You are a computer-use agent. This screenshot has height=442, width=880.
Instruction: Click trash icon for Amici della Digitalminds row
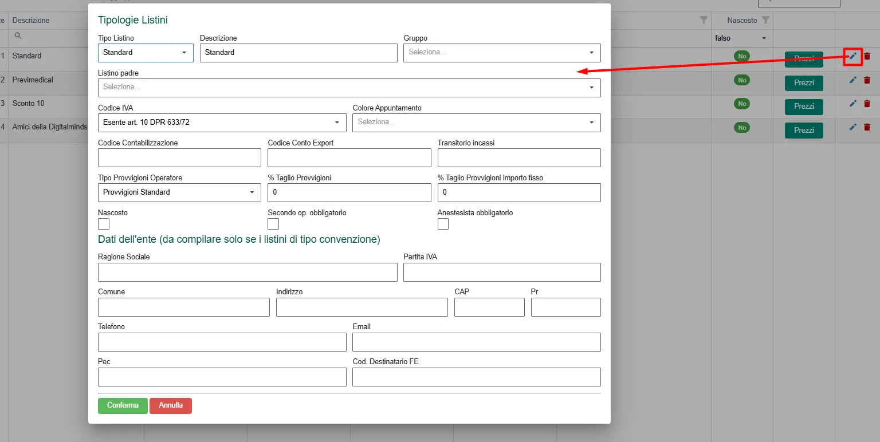(867, 127)
